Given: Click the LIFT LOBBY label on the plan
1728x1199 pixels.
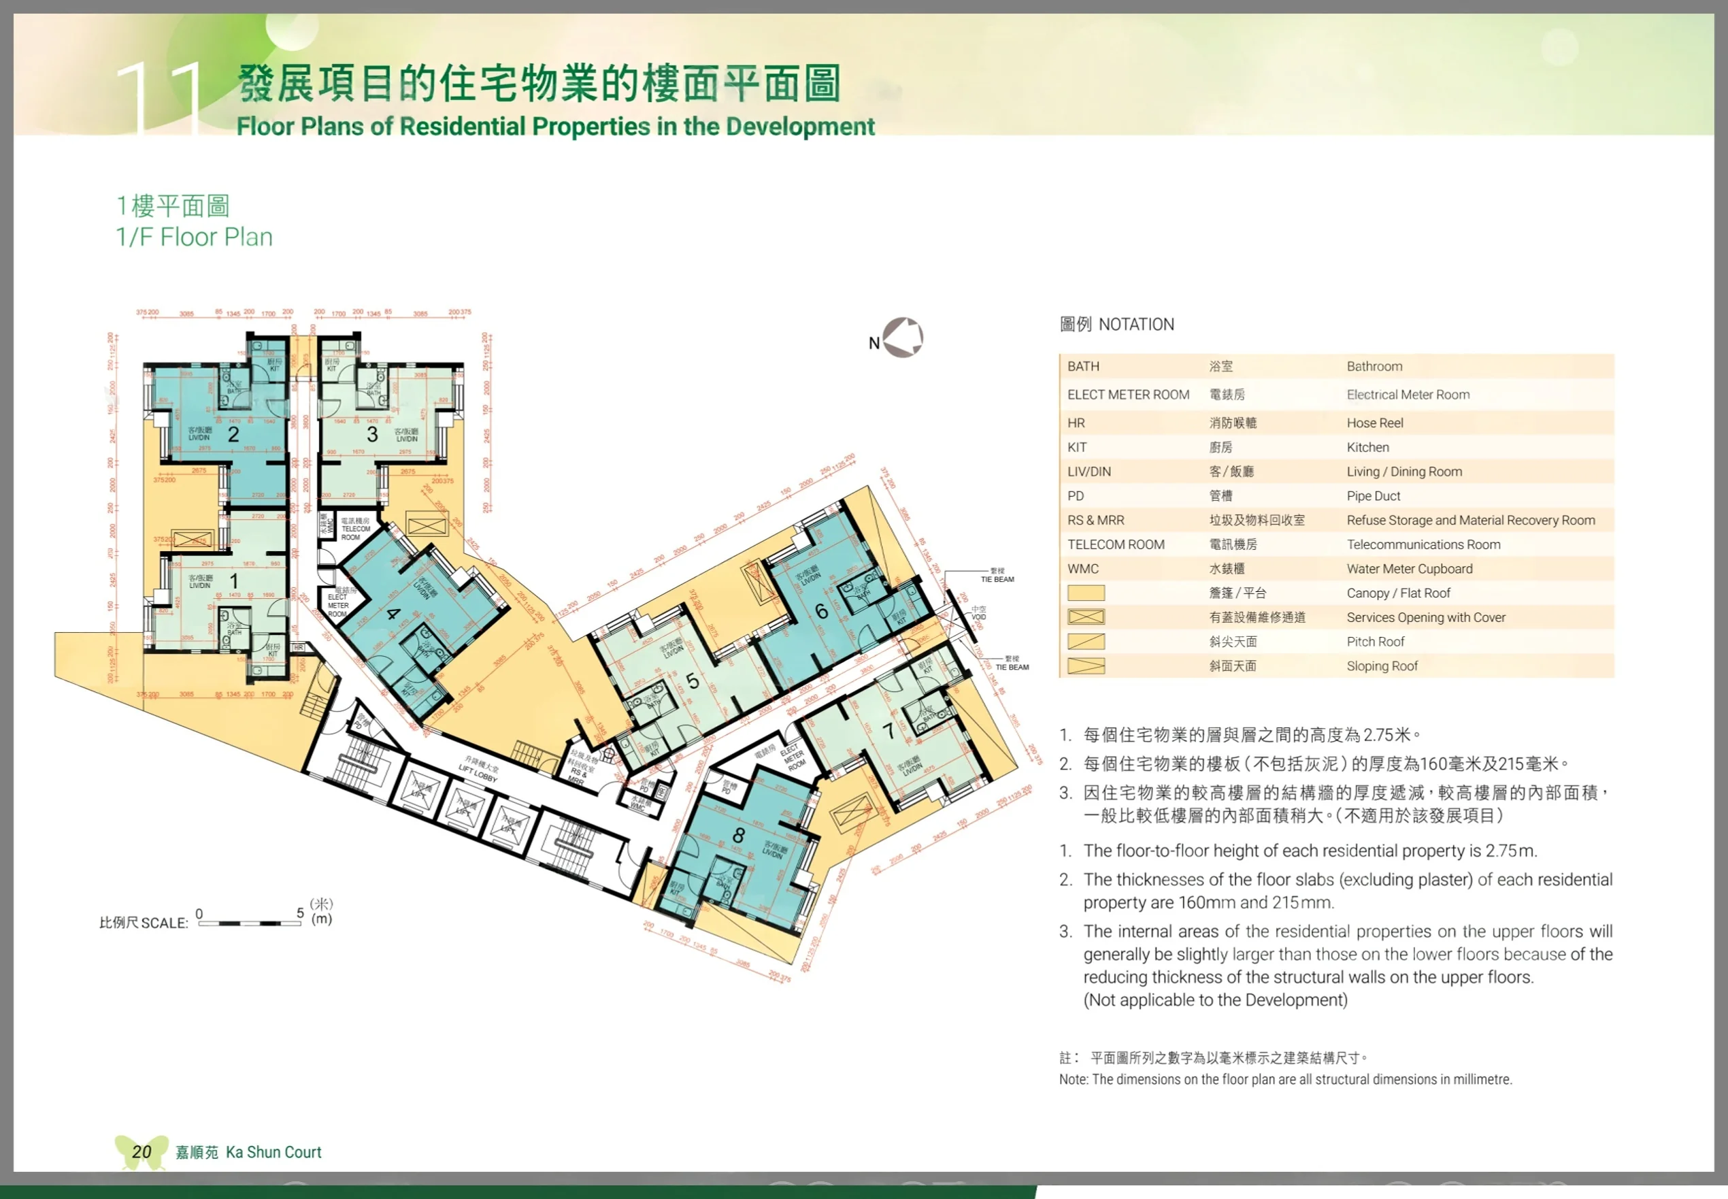Looking at the screenshot, I should (x=478, y=773).
